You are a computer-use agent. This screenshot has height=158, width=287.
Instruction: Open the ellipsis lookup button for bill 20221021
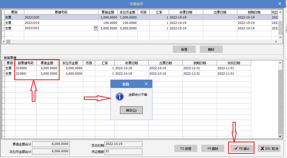[x=96, y=28]
